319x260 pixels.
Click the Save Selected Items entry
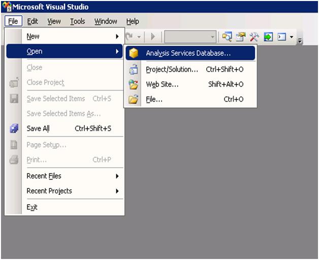[x=65, y=99]
